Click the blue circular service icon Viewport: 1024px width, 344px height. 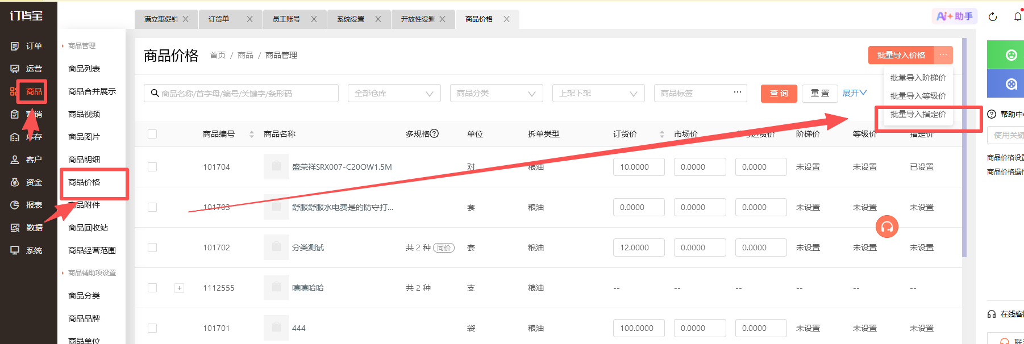pyautogui.click(x=1011, y=84)
